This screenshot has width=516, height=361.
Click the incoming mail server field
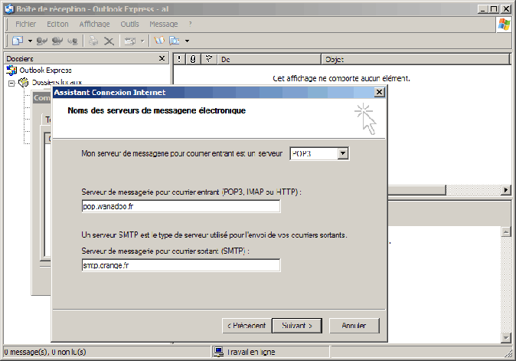(181, 206)
